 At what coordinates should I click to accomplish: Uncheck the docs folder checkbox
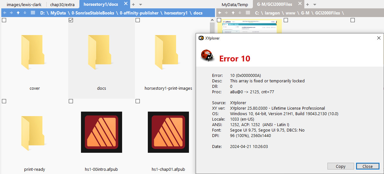coord(71,20)
